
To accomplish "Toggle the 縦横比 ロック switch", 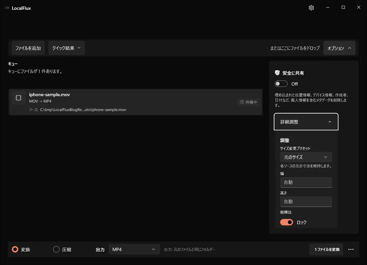I will pos(287,222).
